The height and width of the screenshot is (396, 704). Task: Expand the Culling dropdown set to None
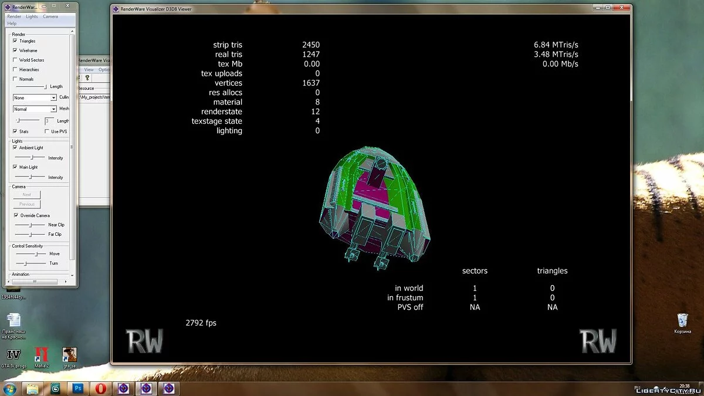click(53, 98)
